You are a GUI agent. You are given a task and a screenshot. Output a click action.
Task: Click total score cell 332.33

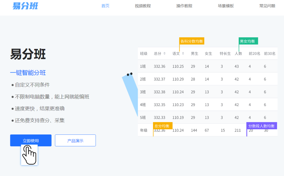click(x=160, y=118)
